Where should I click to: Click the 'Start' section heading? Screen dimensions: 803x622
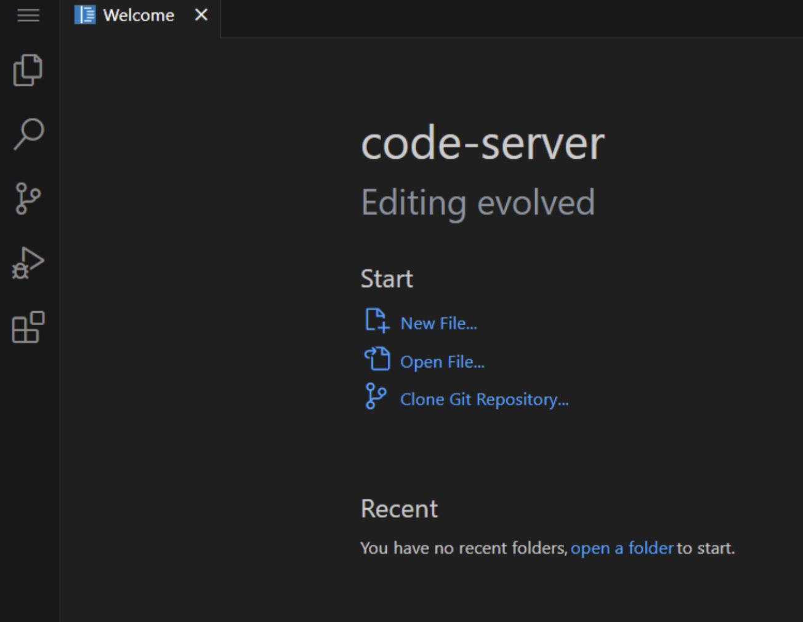(387, 279)
